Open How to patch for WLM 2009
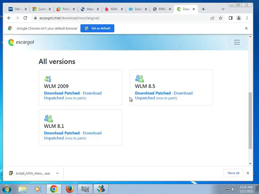 coord(75,98)
